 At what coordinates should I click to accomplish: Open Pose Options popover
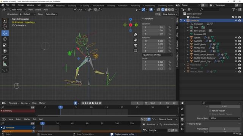170,14
